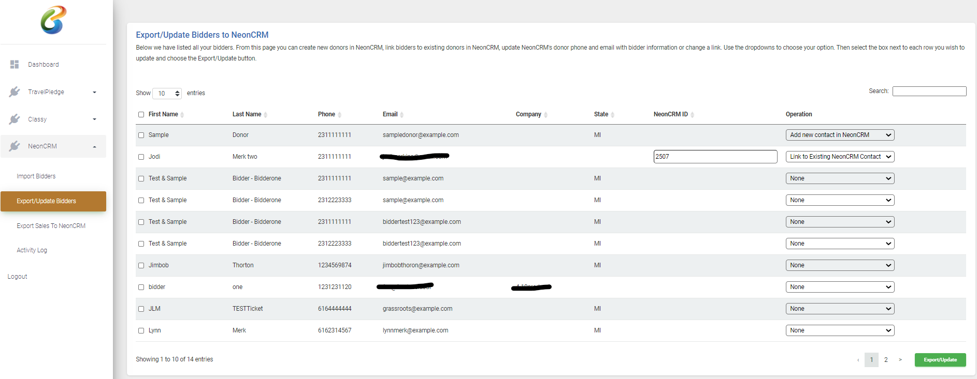The image size is (977, 379).
Task: Sort by Email column arrows
Action: tap(401, 115)
